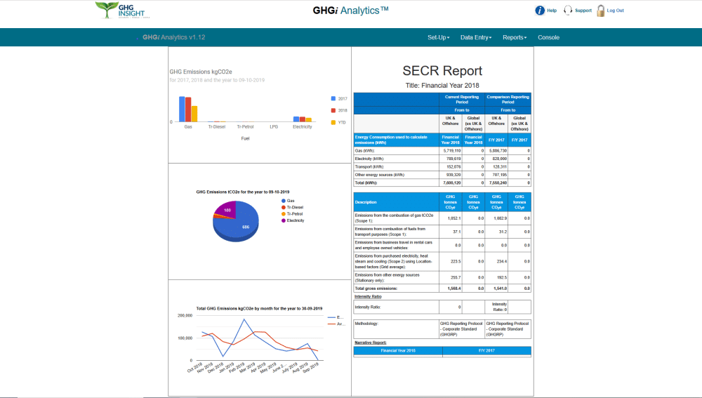Image resolution: width=702 pixels, height=398 pixels.
Task: Click the Total (kWh) row label
Action: [x=366, y=183]
